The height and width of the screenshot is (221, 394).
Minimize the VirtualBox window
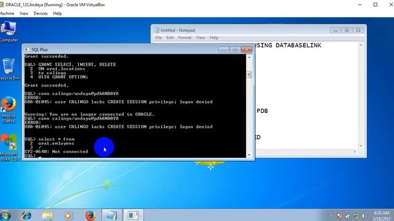pyautogui.click(x=360, y=4)
